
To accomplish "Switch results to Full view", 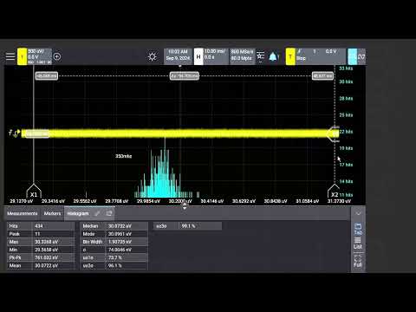I will pos(358,261).
